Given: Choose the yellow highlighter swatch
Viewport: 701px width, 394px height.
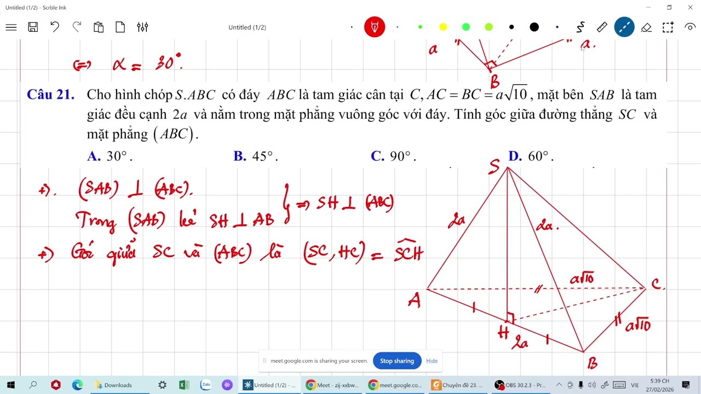Looking at the screenshot, I should point(443,27).
